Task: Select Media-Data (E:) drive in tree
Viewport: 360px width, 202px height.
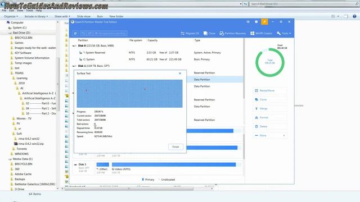Action: click(22, 159)
